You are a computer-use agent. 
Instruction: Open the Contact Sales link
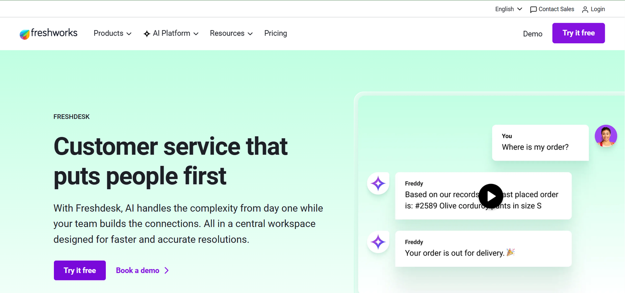[x=556, y=9]
